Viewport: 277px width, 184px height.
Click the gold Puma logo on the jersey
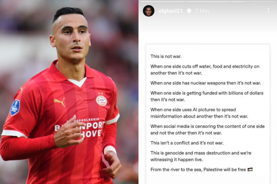tap(59, 102)
